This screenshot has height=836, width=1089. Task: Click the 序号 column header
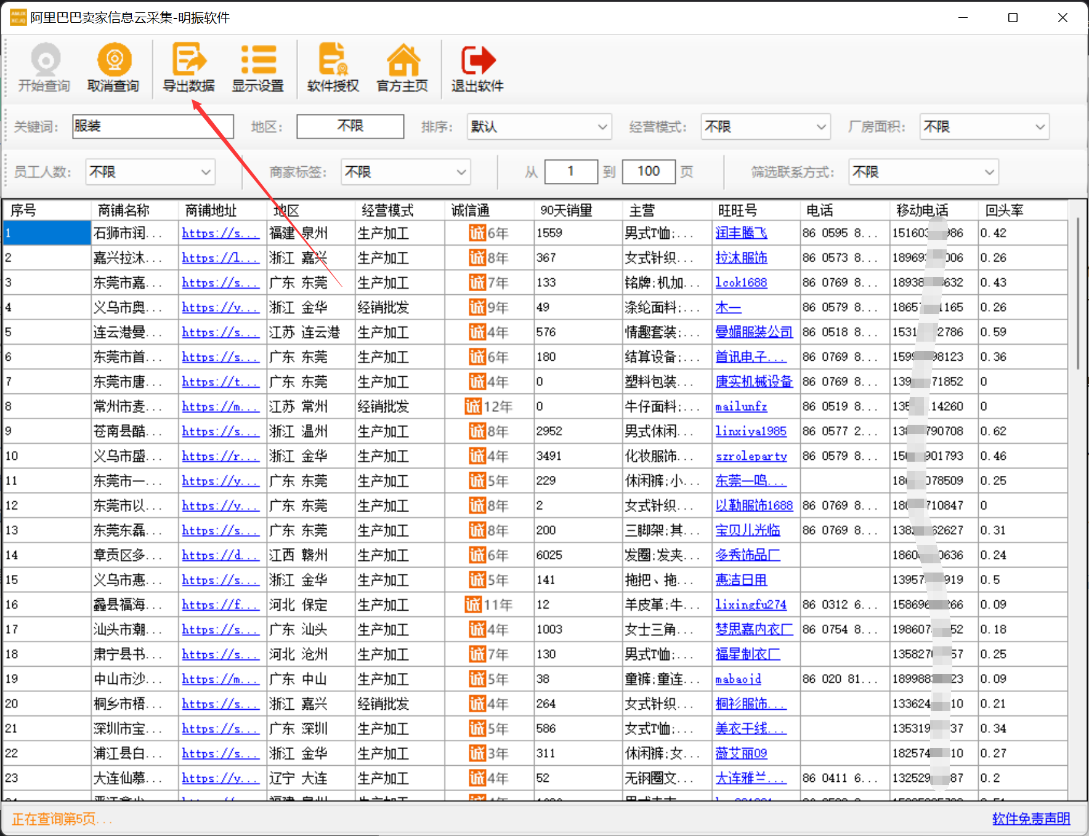coord(47,211)
